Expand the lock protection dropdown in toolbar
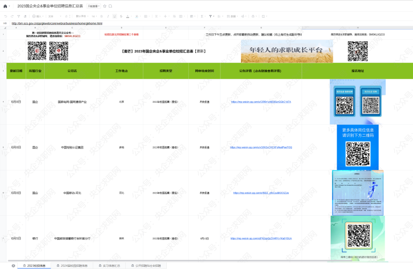Viewport: 413px width, 269px height. tap(257, 16)
